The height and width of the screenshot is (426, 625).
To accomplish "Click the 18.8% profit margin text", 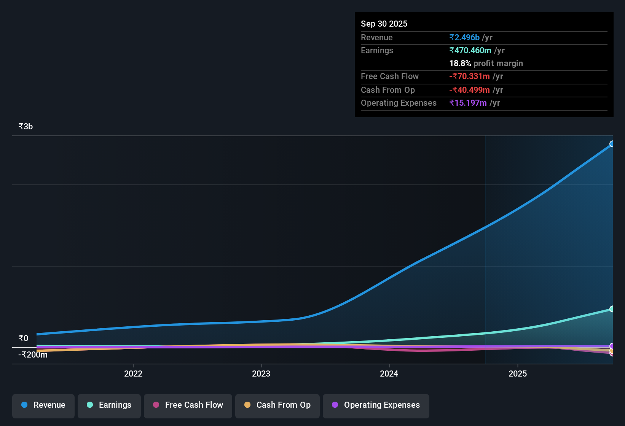I will coord(486,63).
